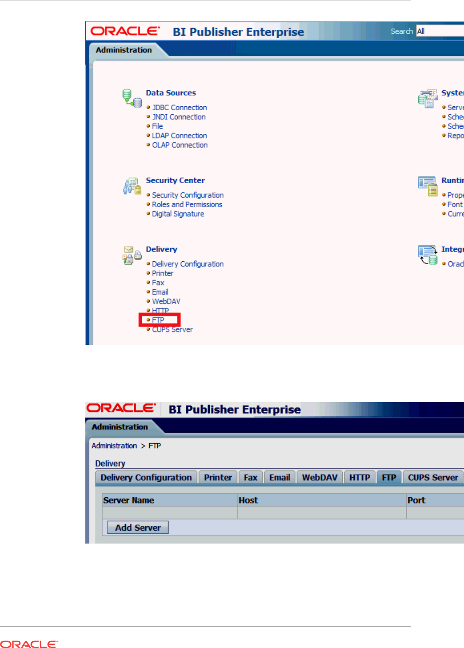
Task: Click the Security Center heading
Action: click(x=175, y=180)
